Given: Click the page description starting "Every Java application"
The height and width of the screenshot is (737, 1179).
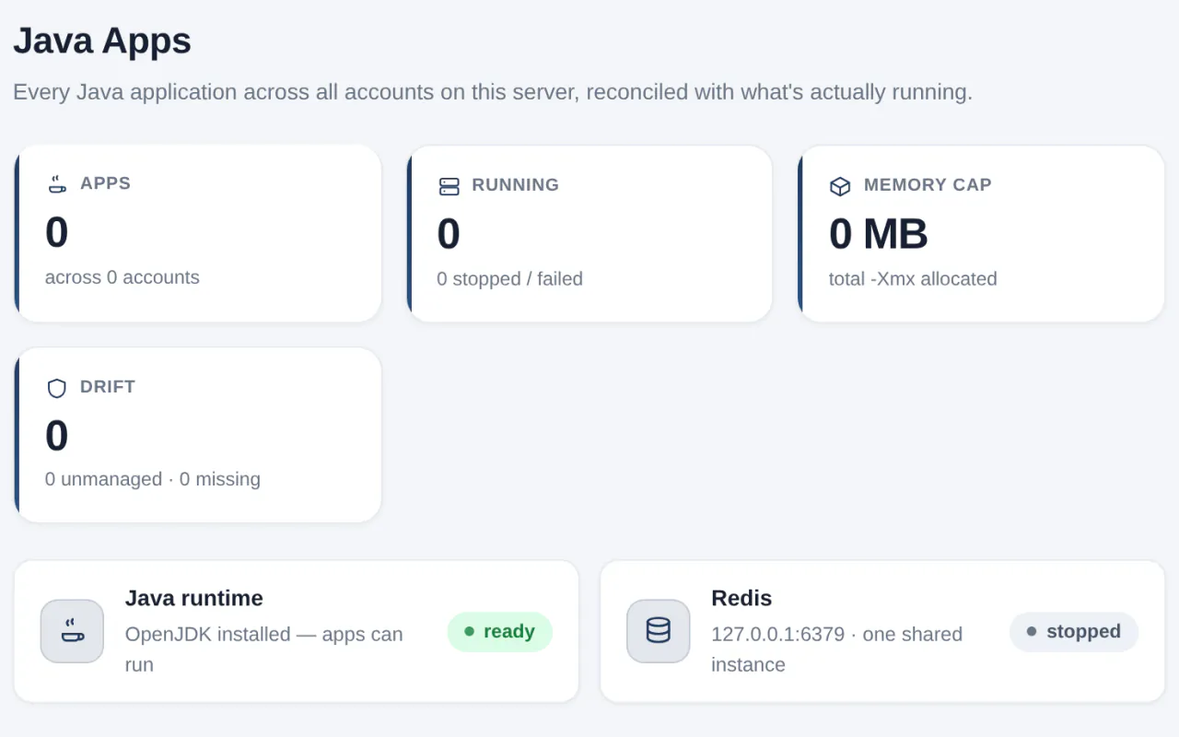Looking at the screenshot, I should [493, 93].
